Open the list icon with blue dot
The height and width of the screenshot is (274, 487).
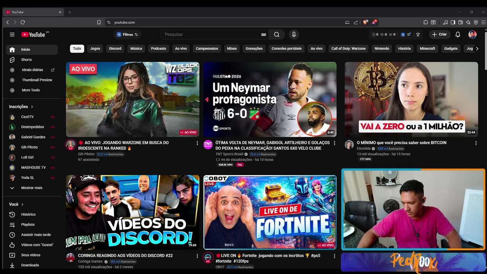point(409,35)
